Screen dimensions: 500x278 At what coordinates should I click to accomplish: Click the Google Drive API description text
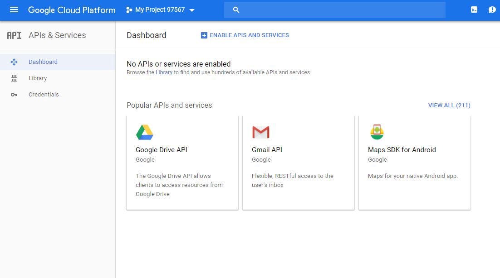coord(179,185)
